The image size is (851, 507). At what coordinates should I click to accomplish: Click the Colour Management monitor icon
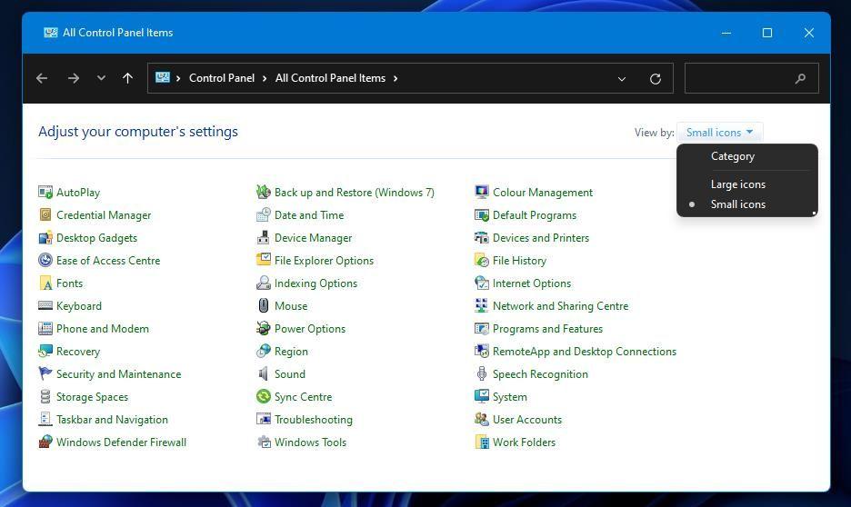pyautogui.click(x=482, y=193)
